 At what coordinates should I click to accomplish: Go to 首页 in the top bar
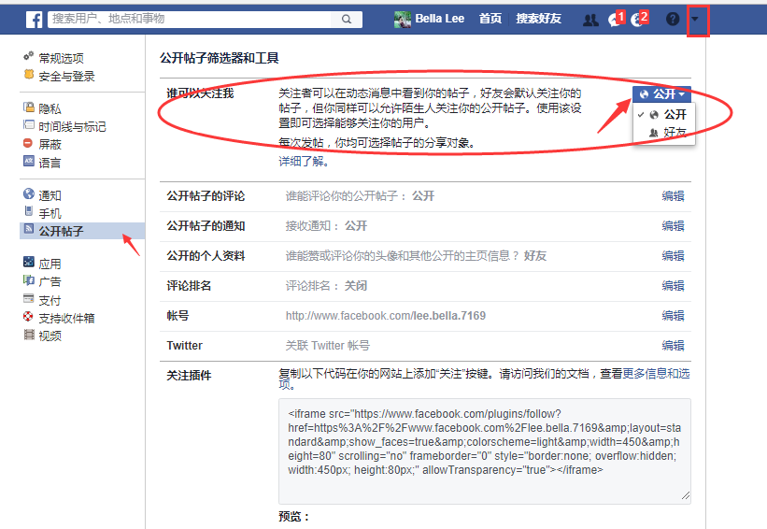[x=490, y=19]
